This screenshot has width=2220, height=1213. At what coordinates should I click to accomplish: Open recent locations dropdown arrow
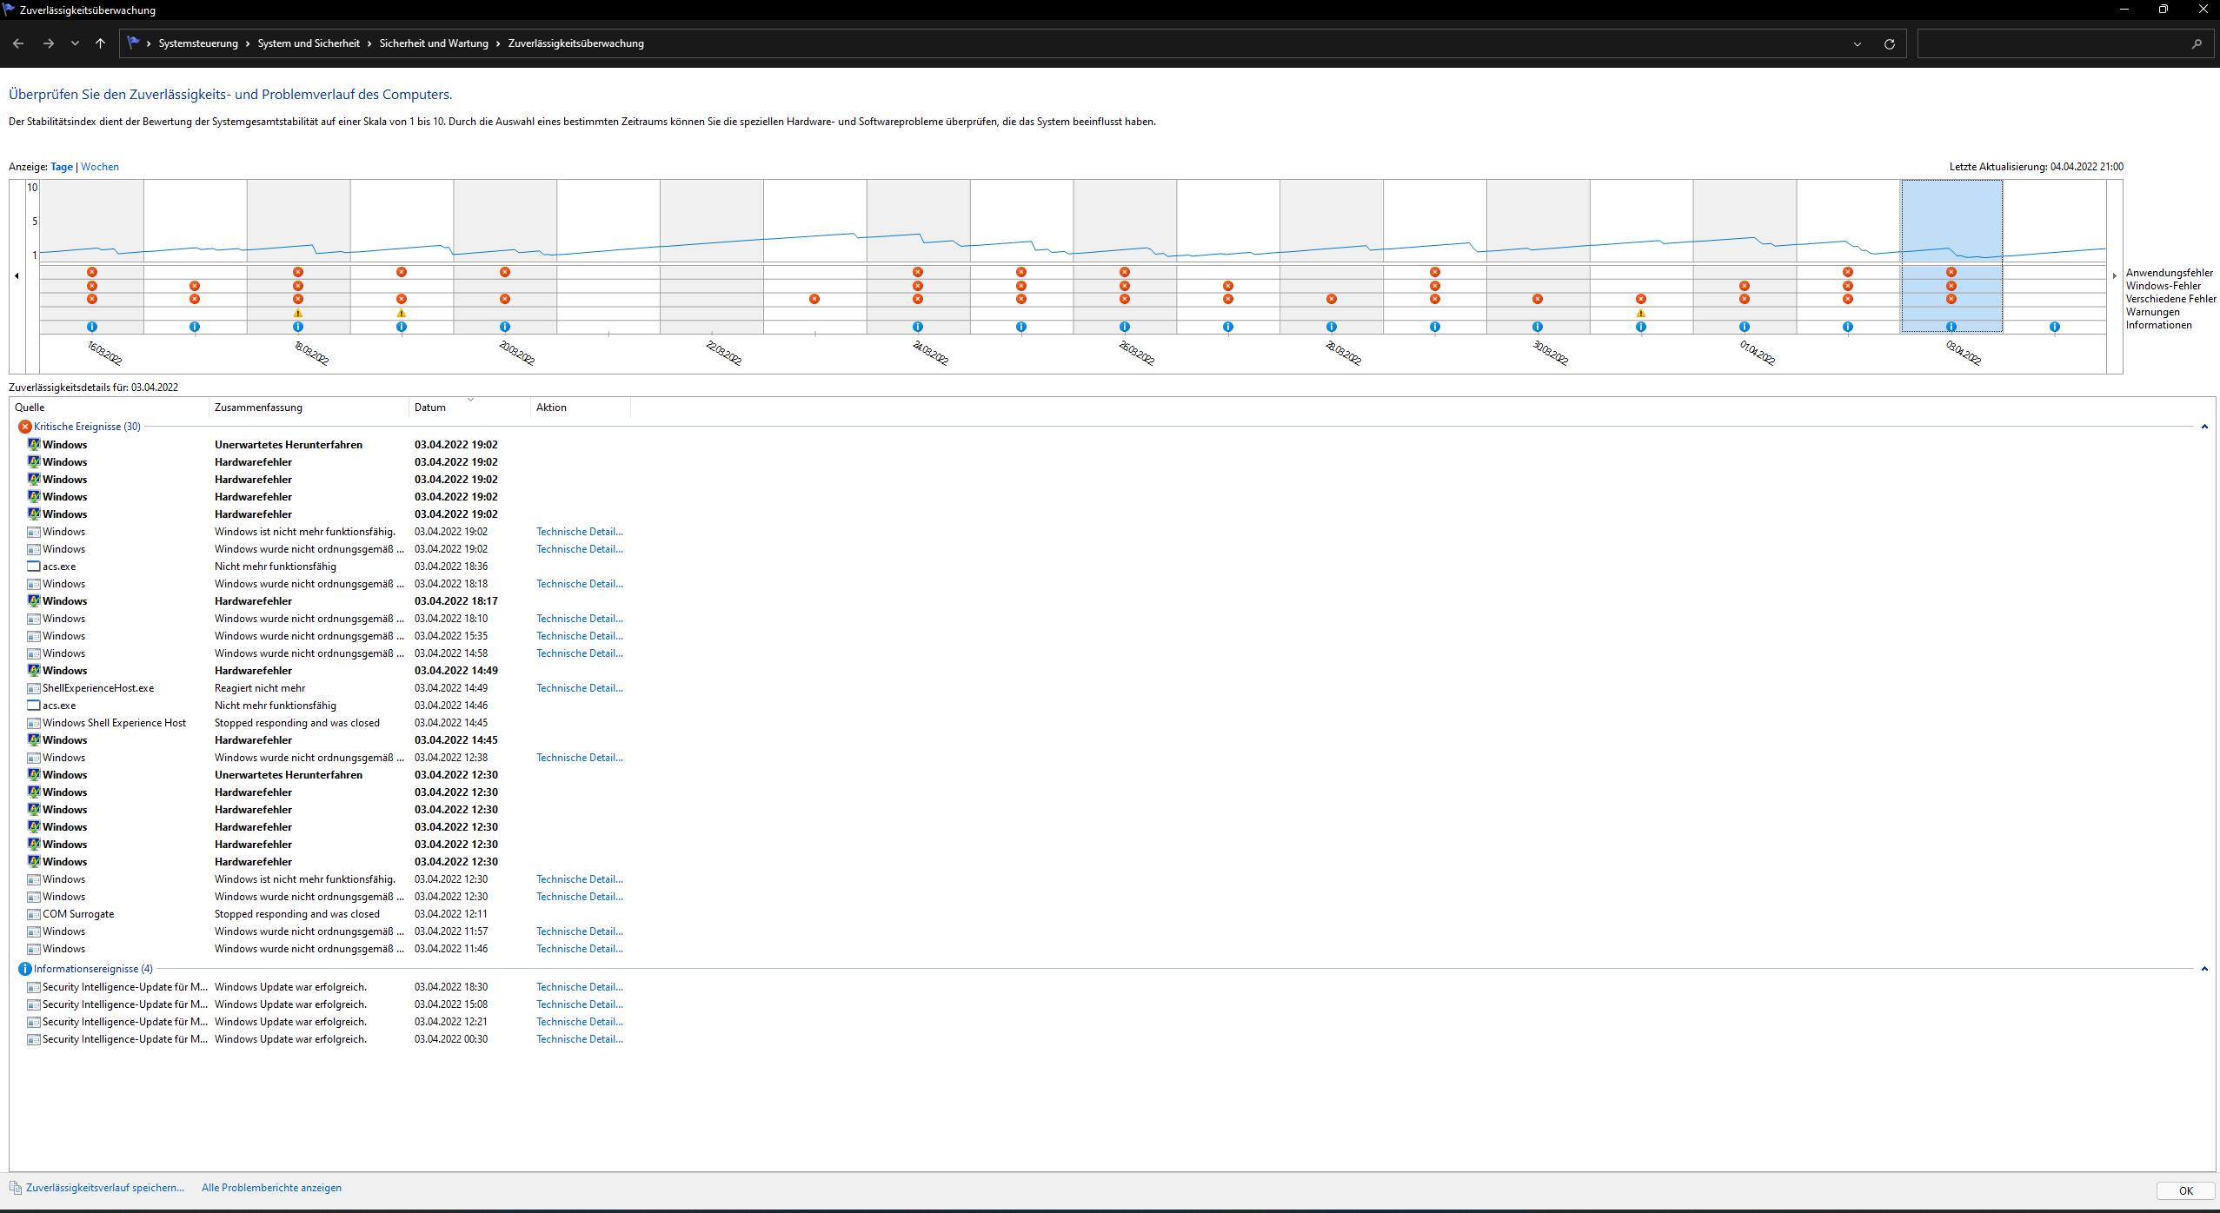[76, 43]
